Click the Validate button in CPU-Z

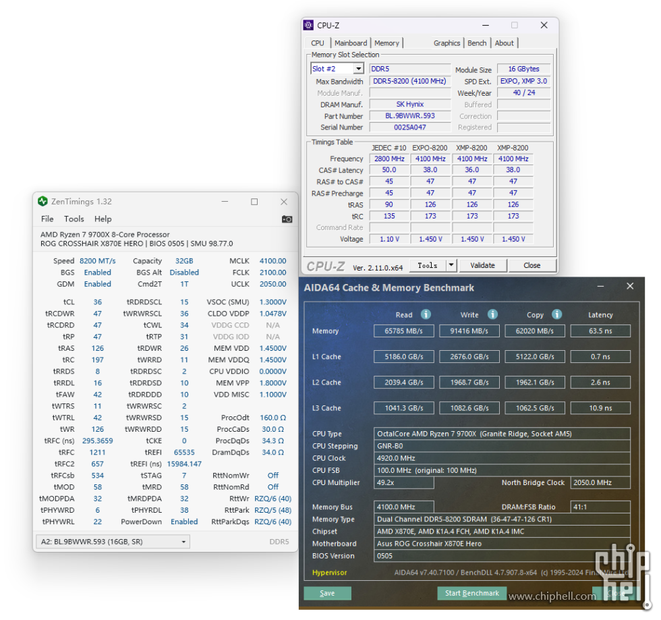(483, 265)
